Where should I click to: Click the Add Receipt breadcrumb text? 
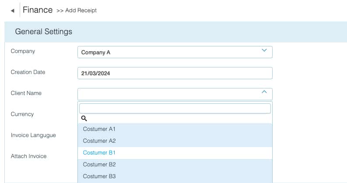(x=81, y=11)
